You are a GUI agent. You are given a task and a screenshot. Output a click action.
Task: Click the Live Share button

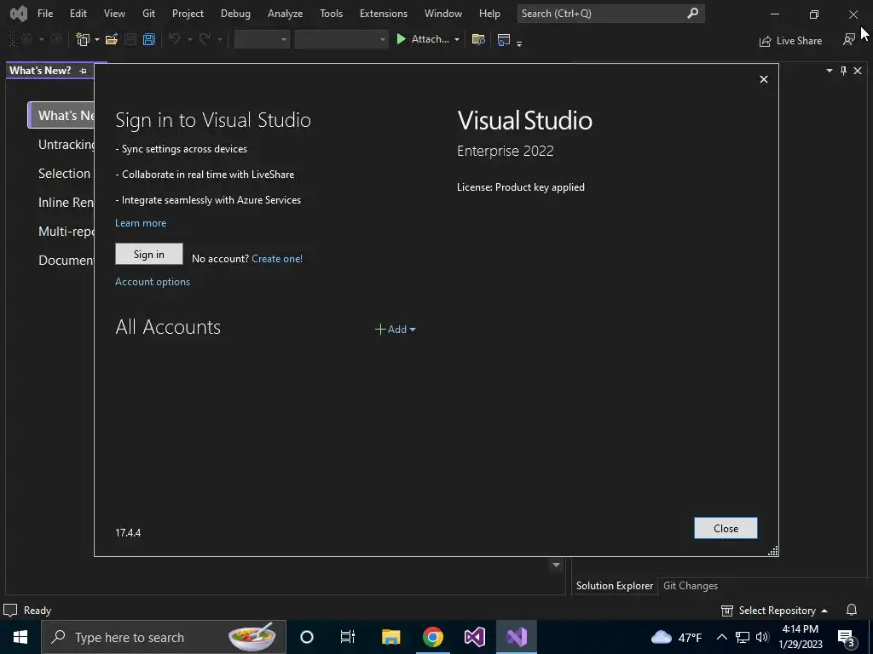(x=790, y=41)
